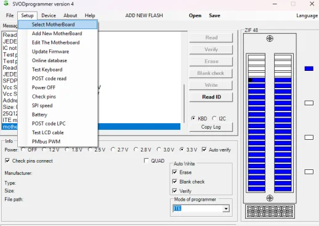Screen dimensions: 319x226
Task: Click the black pin-one marker in the socket
Action: [x=250, y=80]
